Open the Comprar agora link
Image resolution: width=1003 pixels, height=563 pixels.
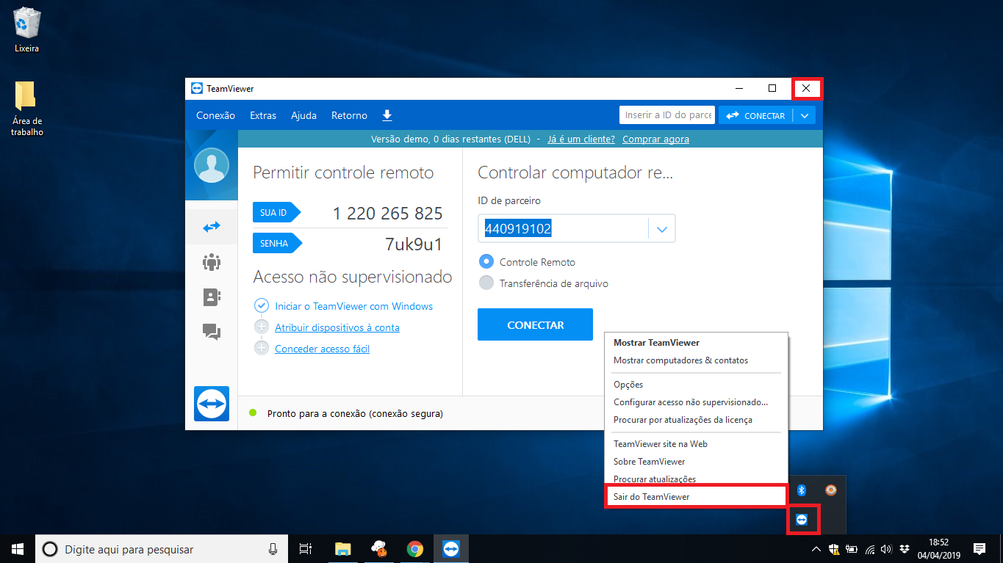pos(655,139)
